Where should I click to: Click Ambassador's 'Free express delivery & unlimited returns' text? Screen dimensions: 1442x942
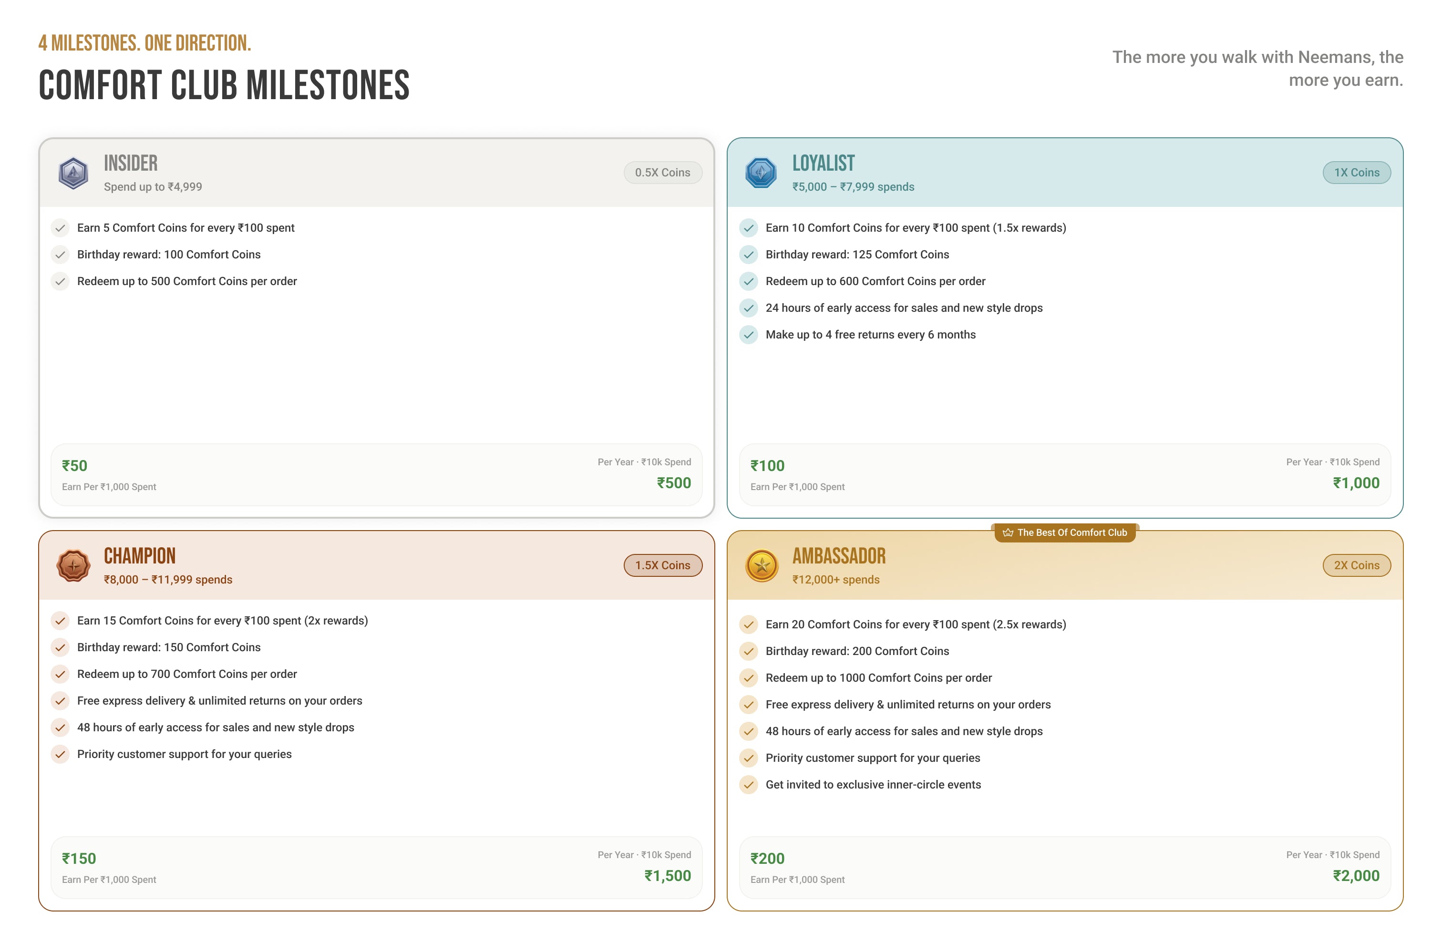[x=908, y=705]
